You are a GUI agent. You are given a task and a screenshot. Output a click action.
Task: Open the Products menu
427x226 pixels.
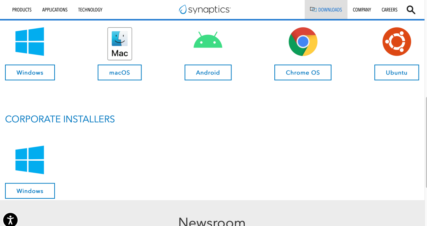(x=22, y=10)
